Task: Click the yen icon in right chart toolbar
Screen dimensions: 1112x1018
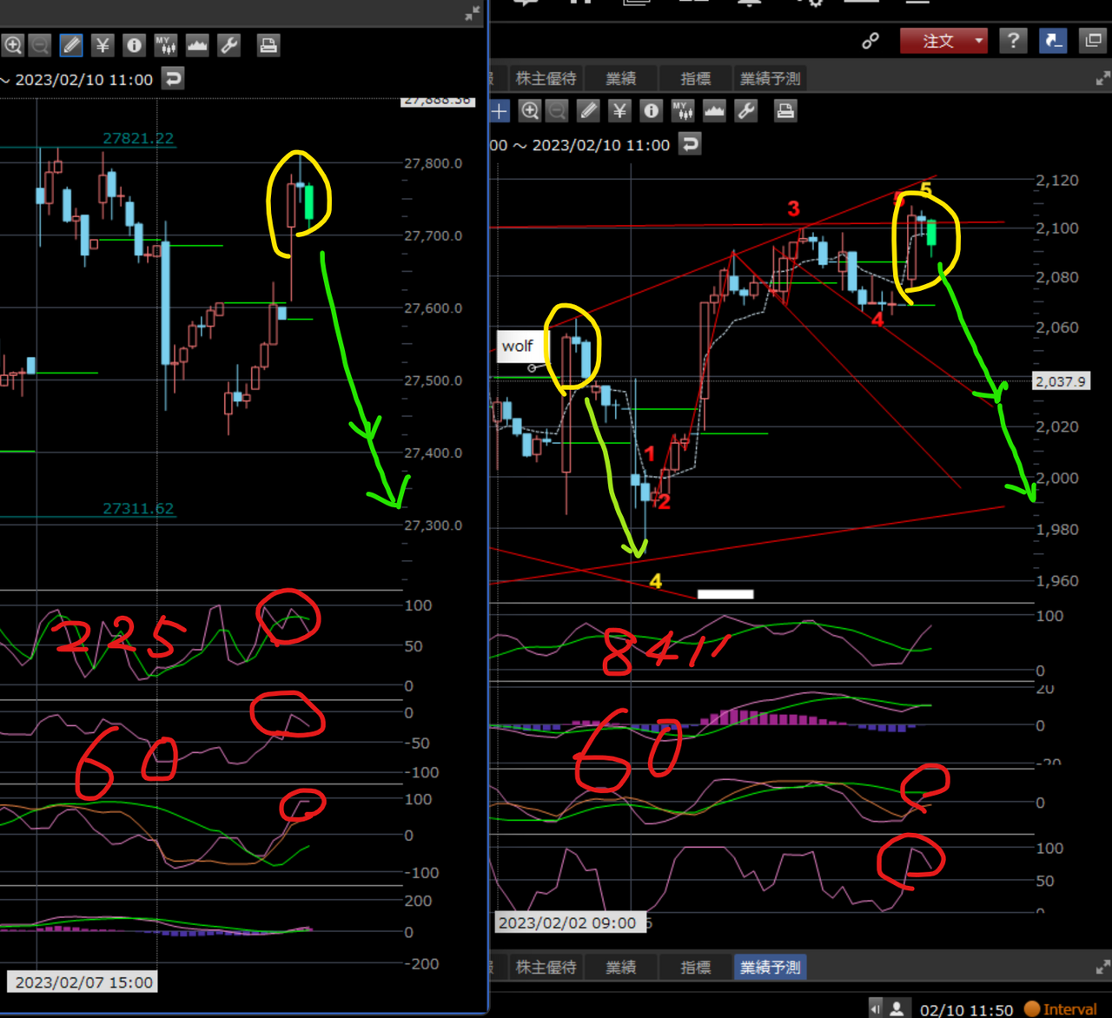Action: 619,110
